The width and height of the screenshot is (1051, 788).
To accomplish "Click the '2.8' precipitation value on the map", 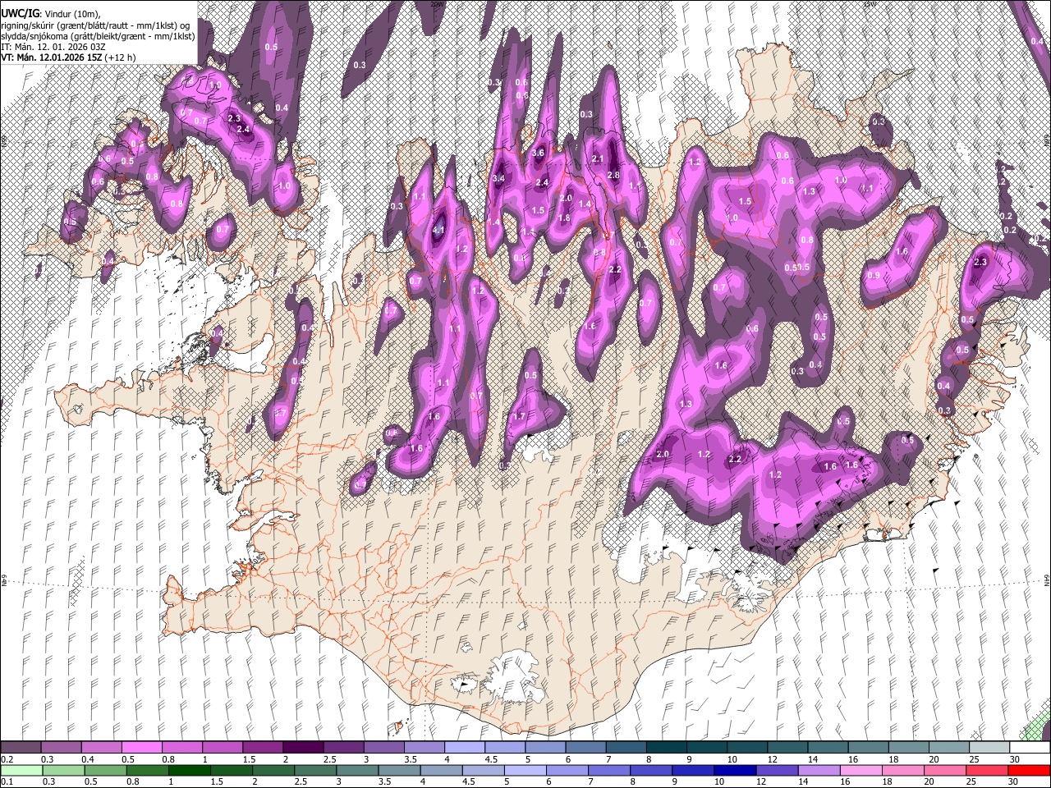I will (x=613, y=176).
